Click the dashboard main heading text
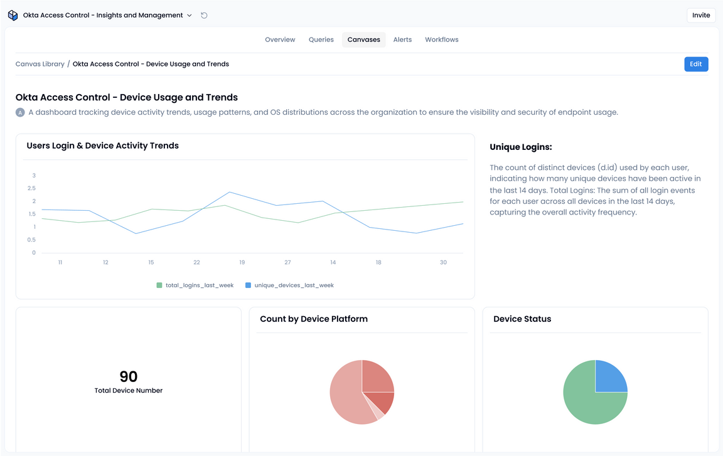723x456 pixels. [127, 97]
